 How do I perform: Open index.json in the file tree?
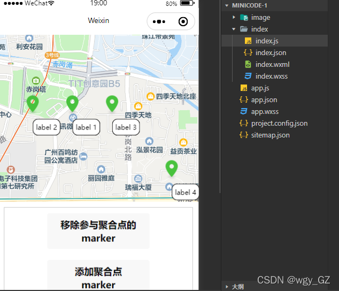pos(271,52)
